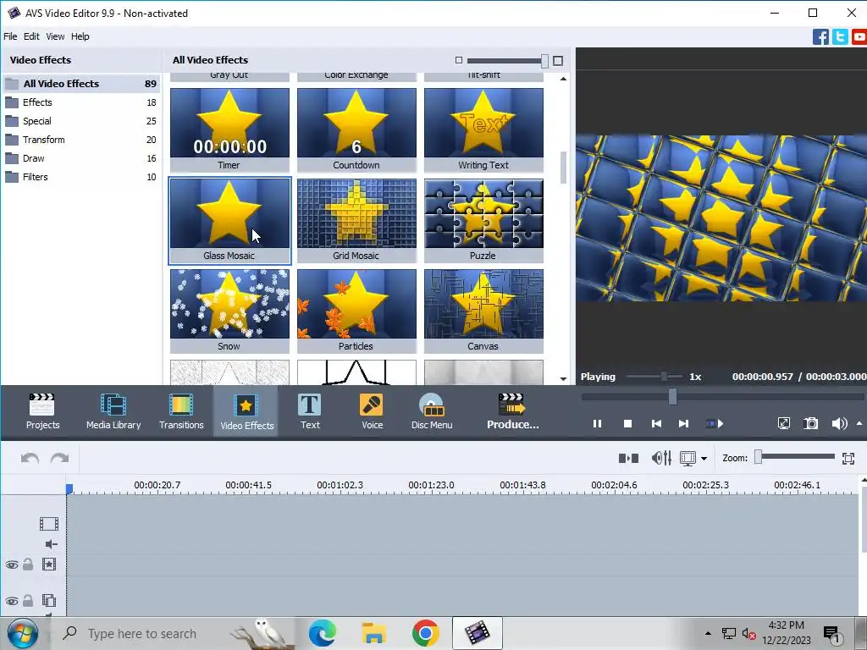Open the timeline view dropdown arrow
Screen dimensions: 867x650
[704, 458]
